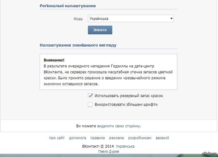
Task: Click the видалити свою сторінку link
Action: pos(119,126)
